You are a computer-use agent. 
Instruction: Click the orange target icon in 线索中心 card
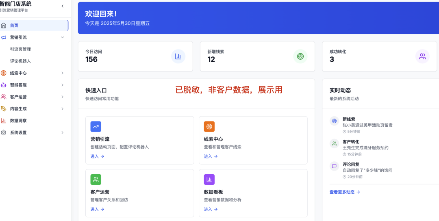point(209,126)
